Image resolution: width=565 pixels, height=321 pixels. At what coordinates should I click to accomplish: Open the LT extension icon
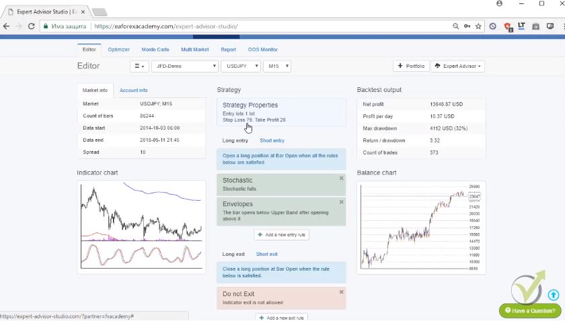click(x=521, y=27)
